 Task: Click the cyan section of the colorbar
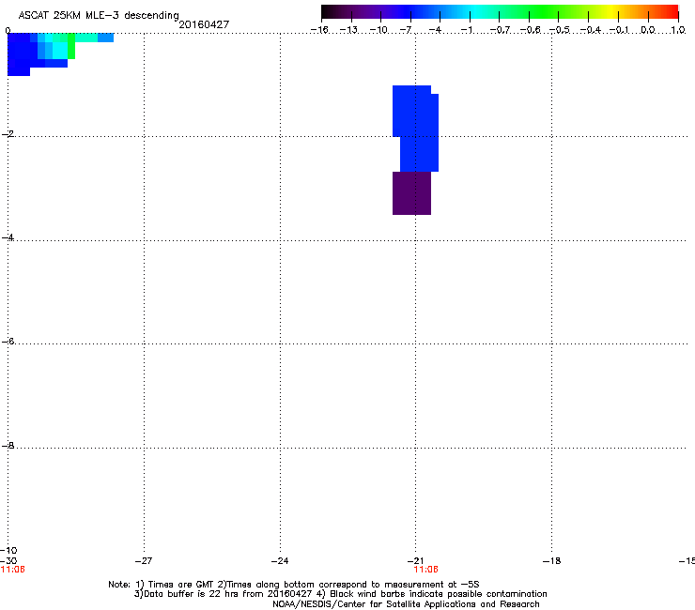[474, 12]
